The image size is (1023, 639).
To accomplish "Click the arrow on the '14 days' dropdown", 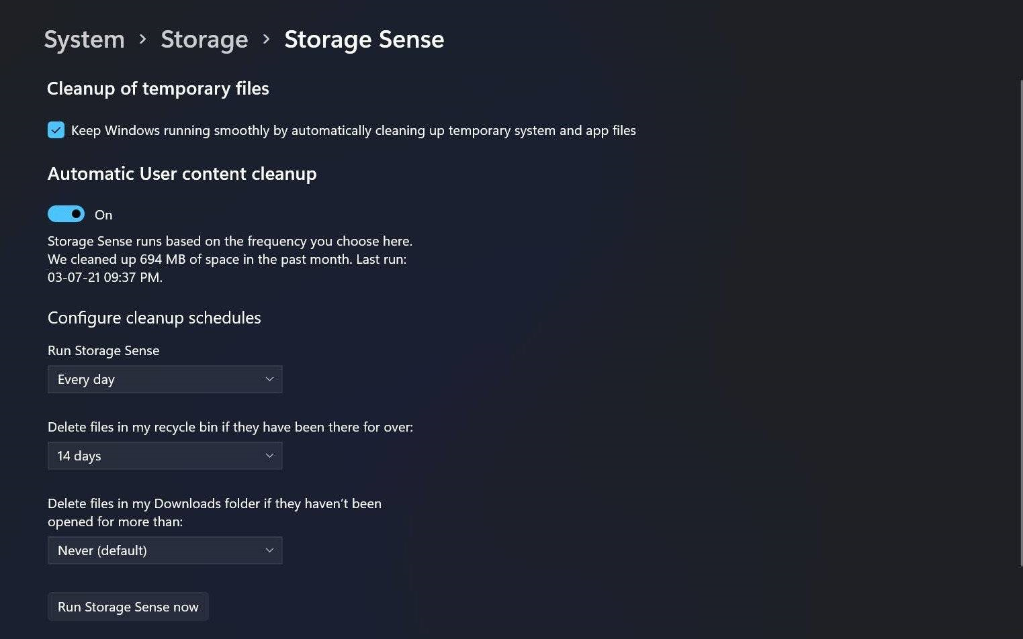I will (269, 456).
